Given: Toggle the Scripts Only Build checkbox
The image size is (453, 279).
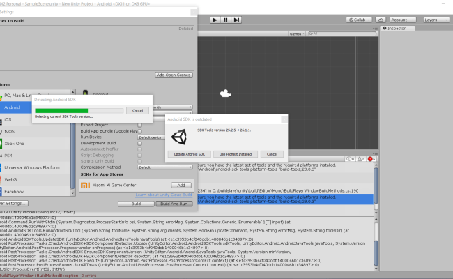Looking at the screenshot, I should point(140,161).
